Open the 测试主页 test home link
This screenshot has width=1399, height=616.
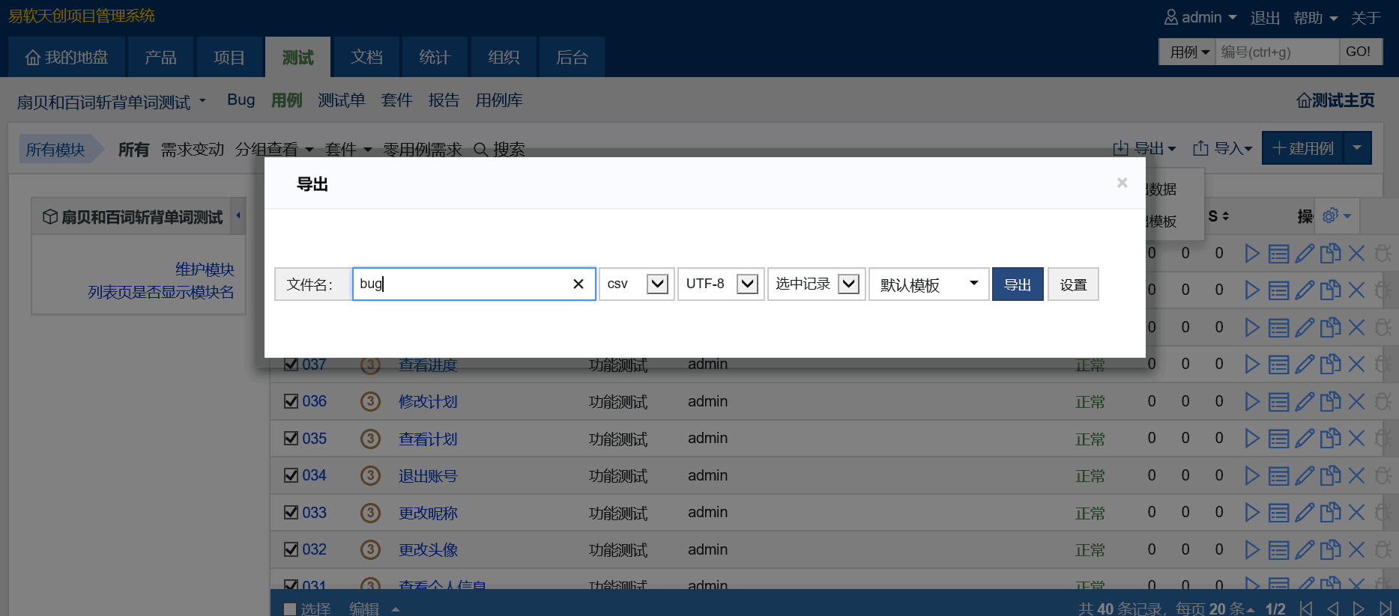point(1336,100)
